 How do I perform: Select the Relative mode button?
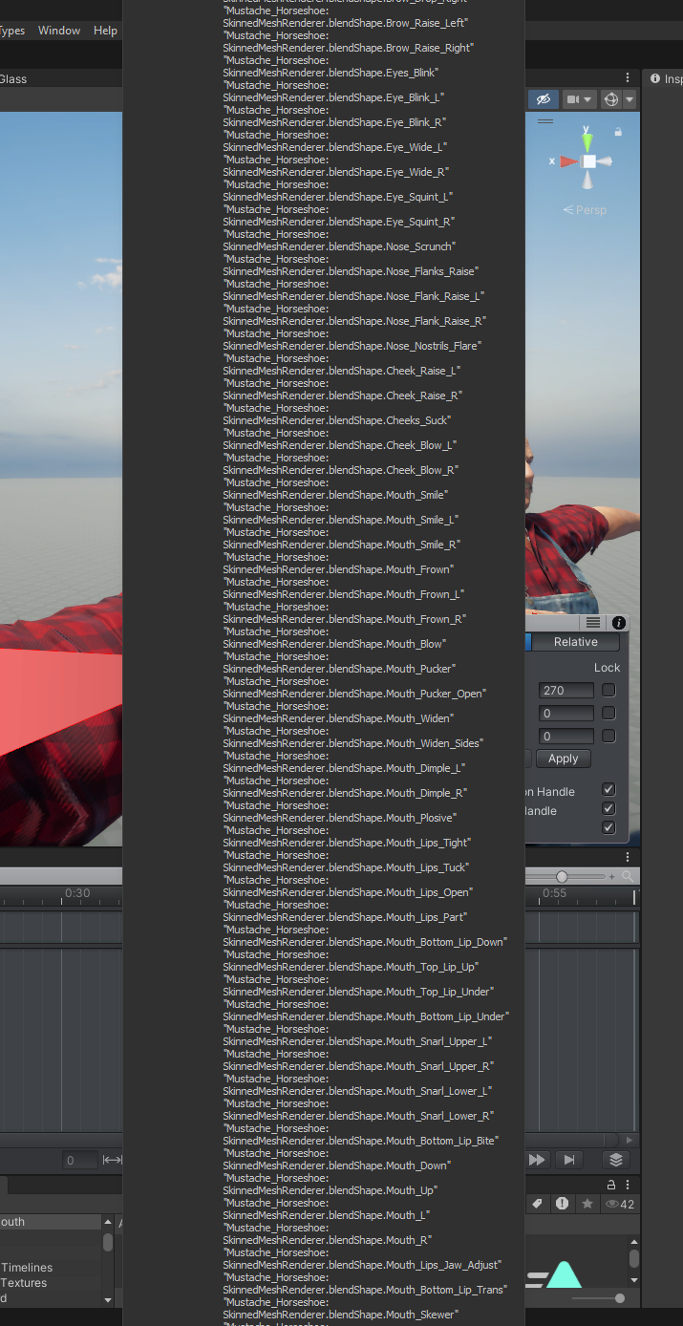pos(575,642)
